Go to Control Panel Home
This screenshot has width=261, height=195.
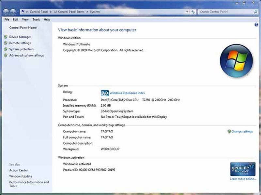[x=23, y=28]
